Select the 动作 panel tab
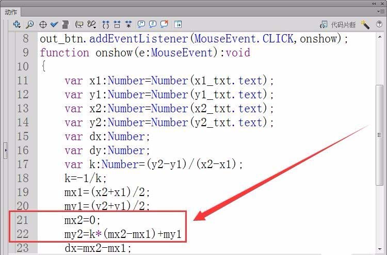 [x=11, y=12]
